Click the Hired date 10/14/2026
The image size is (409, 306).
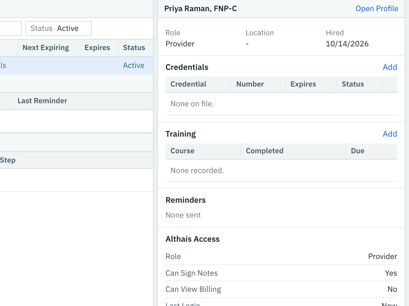(347, 44)
